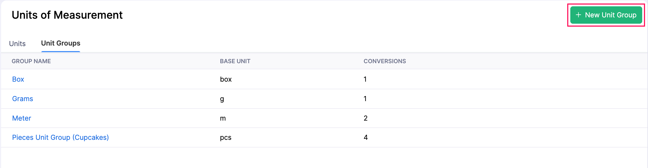The height and width of the screenshot is (168, 648).
Task: Open the Grams unit group link
Action: pos(23,99)
